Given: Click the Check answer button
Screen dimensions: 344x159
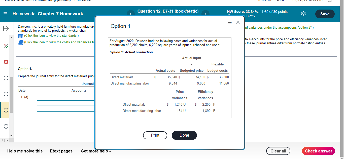Looking at the screenshot, I should 319,151.
